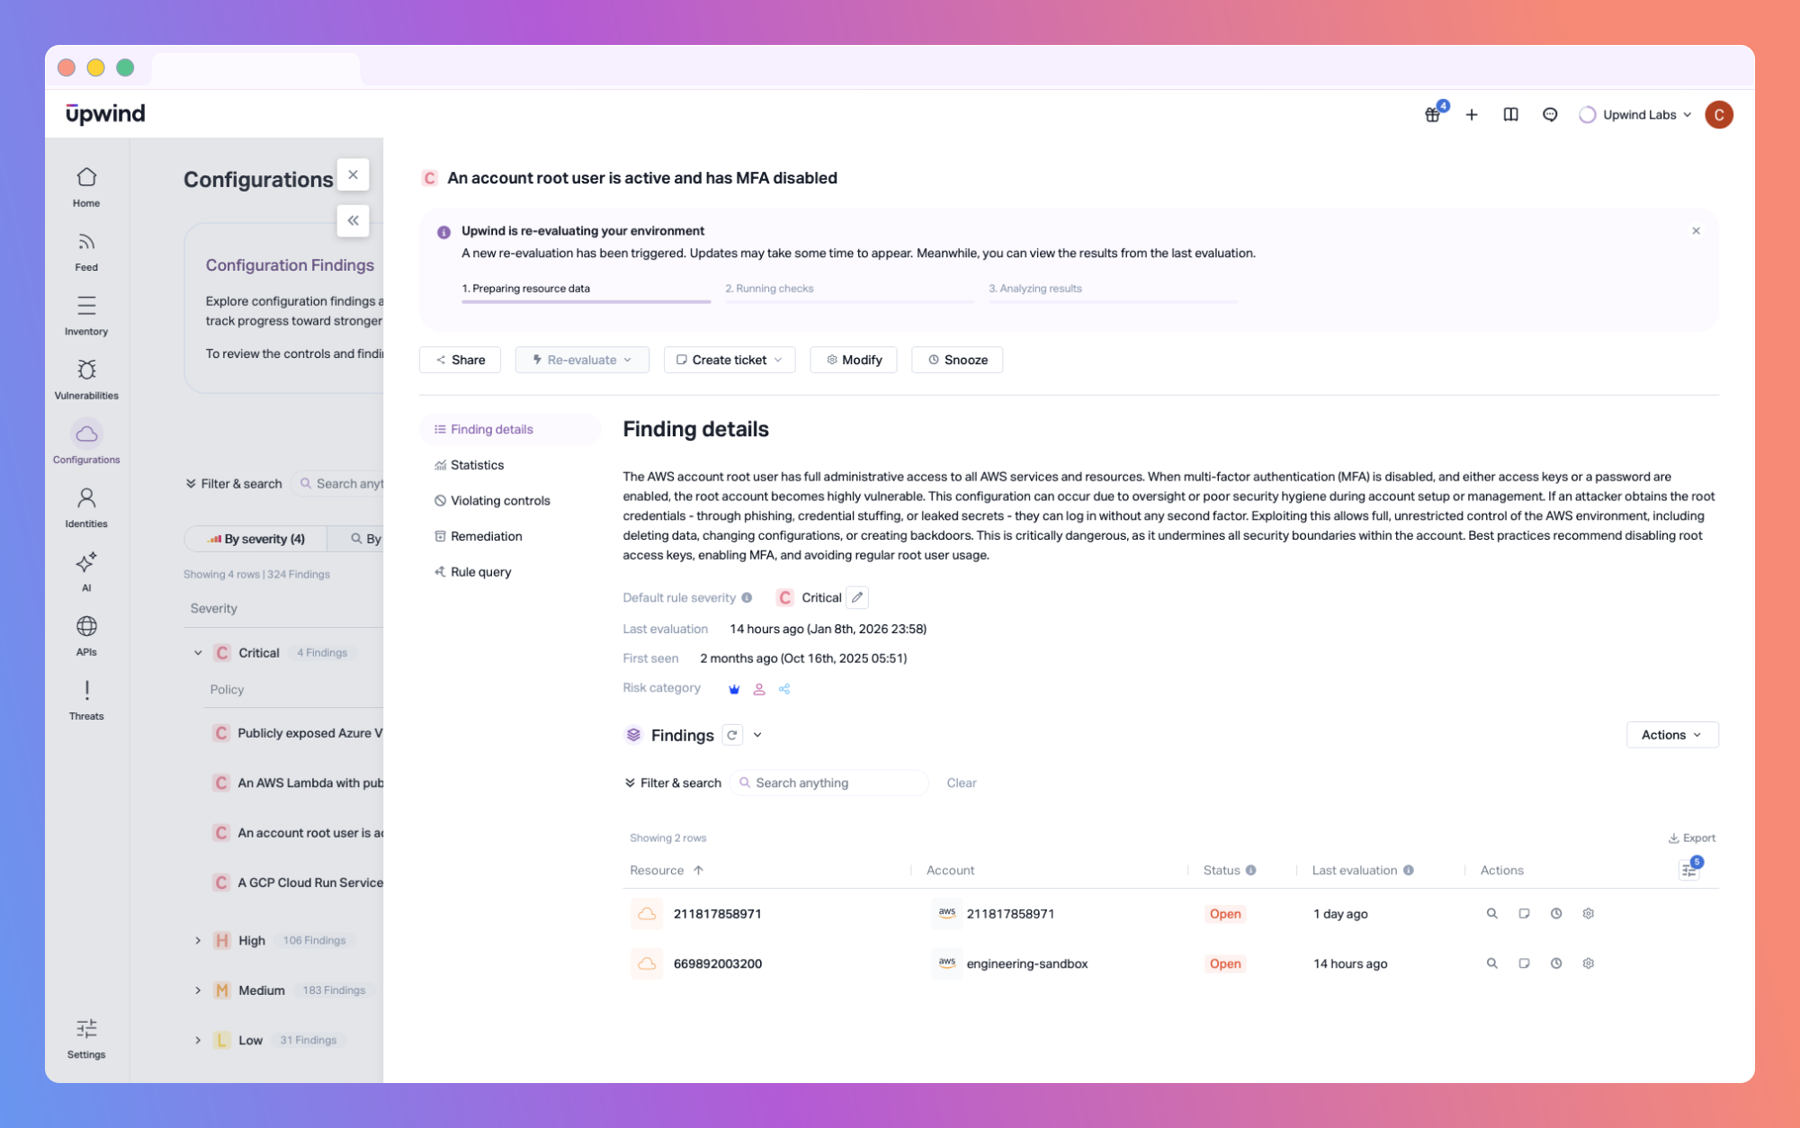Viewport: 1800px width, 1128px height.
Task: Click the gift notifications icon in header
Action: [x=1432, y=115]
